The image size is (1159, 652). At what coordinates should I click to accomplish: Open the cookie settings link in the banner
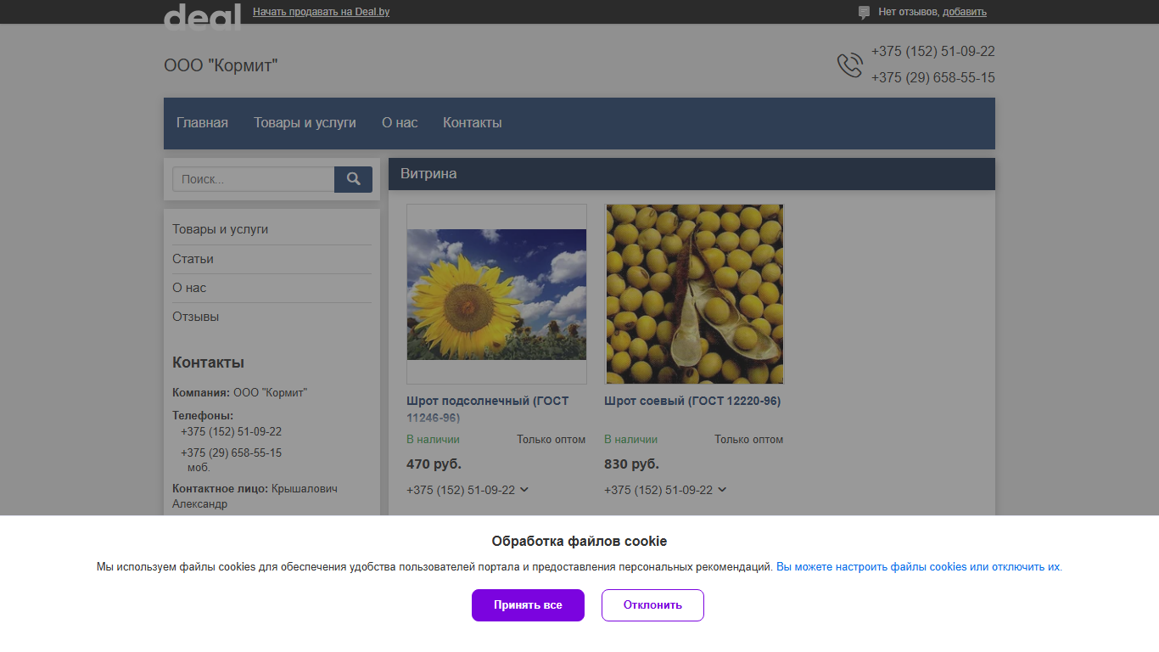point(919,567)
